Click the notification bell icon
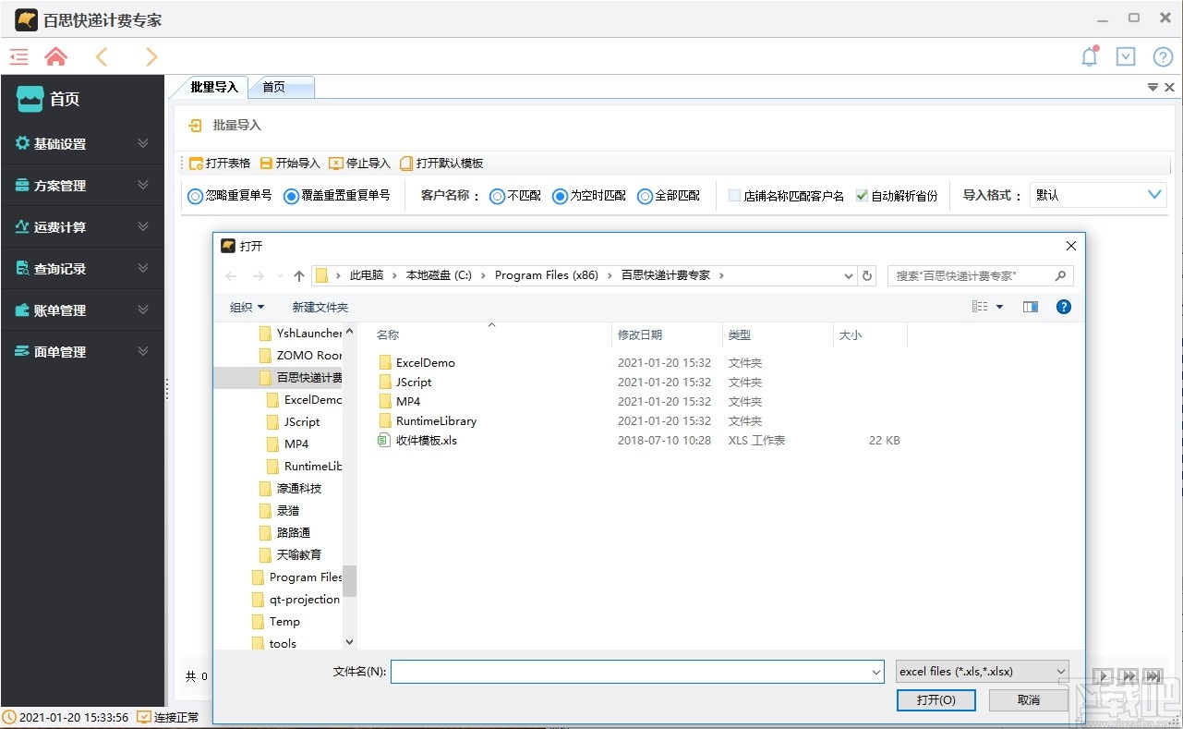The width and height of the screenshot is (1183, 729). click(1089, 56)
